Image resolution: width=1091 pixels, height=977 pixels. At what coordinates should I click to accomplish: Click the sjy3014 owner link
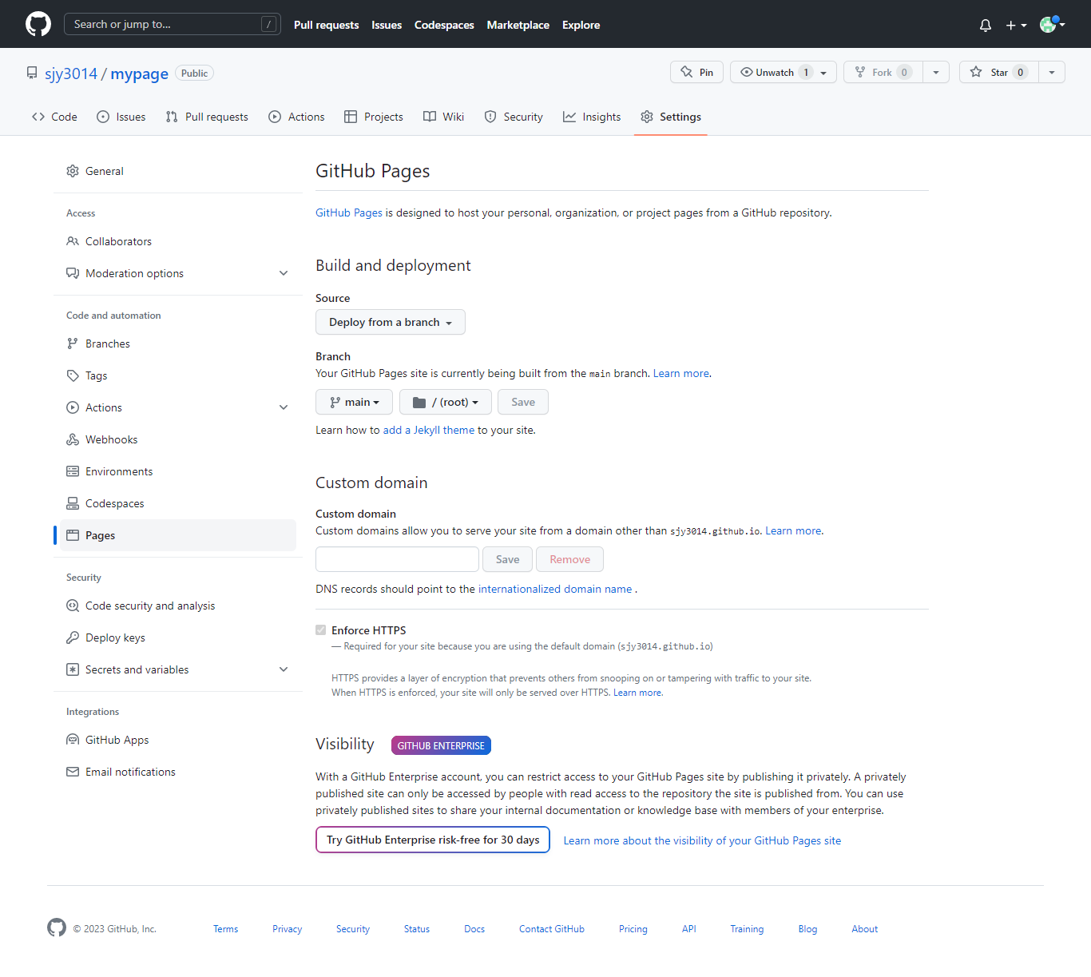click(71, 73)
